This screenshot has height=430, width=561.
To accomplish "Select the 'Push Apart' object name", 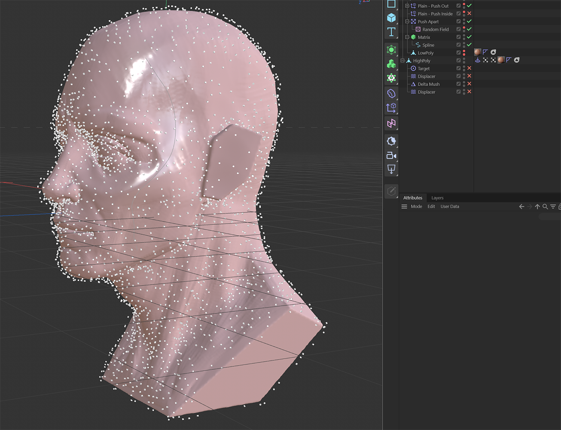I will coord(428,21).
